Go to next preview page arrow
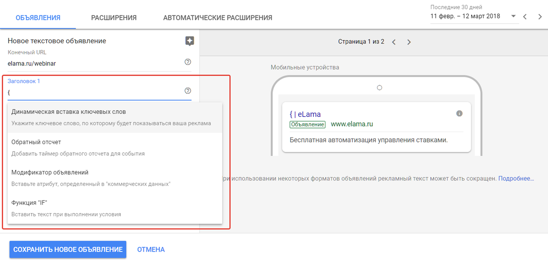 [409, 42]
